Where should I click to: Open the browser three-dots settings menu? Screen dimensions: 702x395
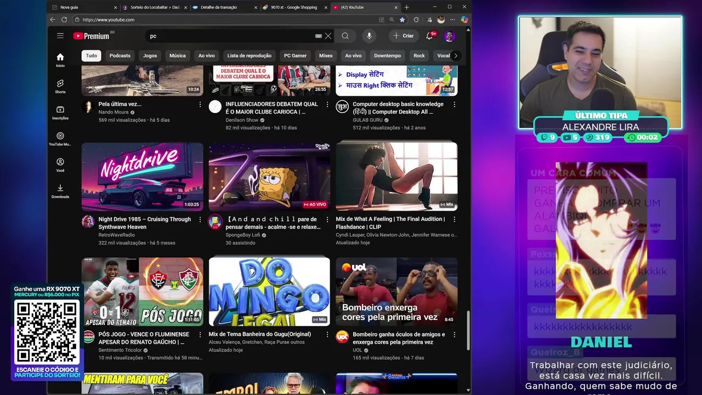point(453,19)
